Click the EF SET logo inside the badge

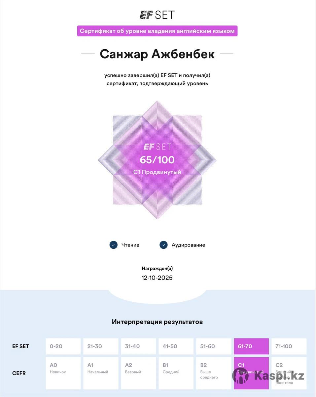(157, 147)
